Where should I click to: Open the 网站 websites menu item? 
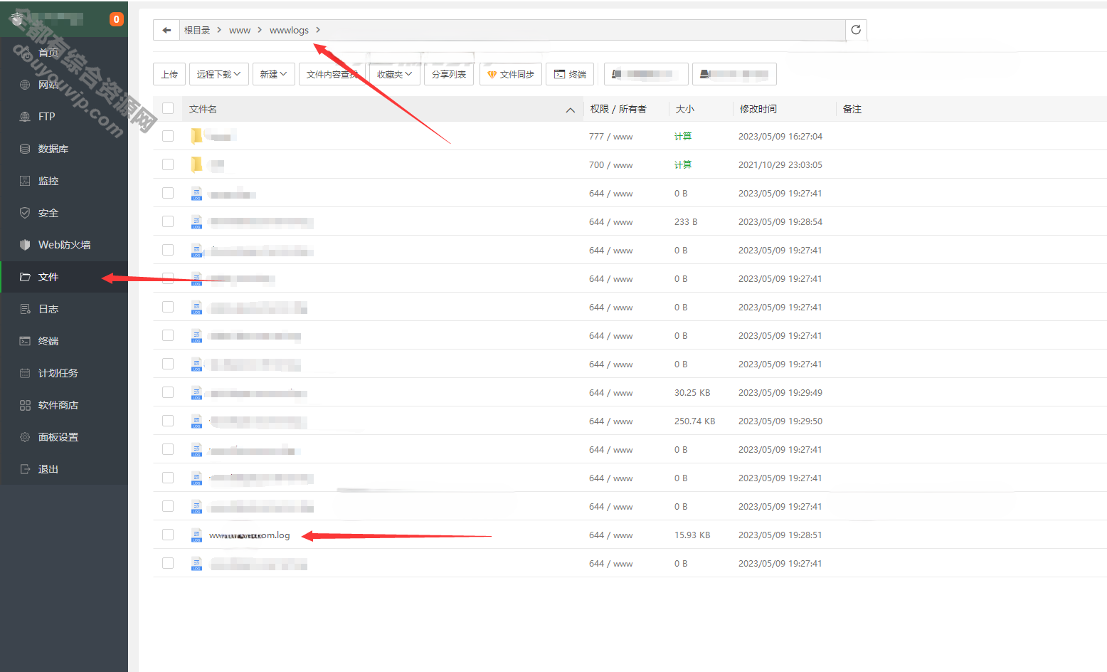click(48, 85)
